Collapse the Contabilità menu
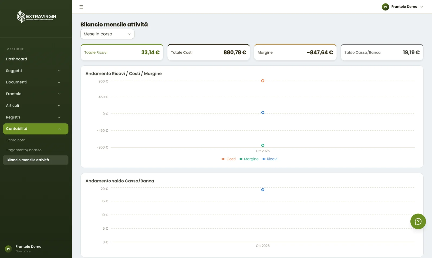 (x=36, y=129)
